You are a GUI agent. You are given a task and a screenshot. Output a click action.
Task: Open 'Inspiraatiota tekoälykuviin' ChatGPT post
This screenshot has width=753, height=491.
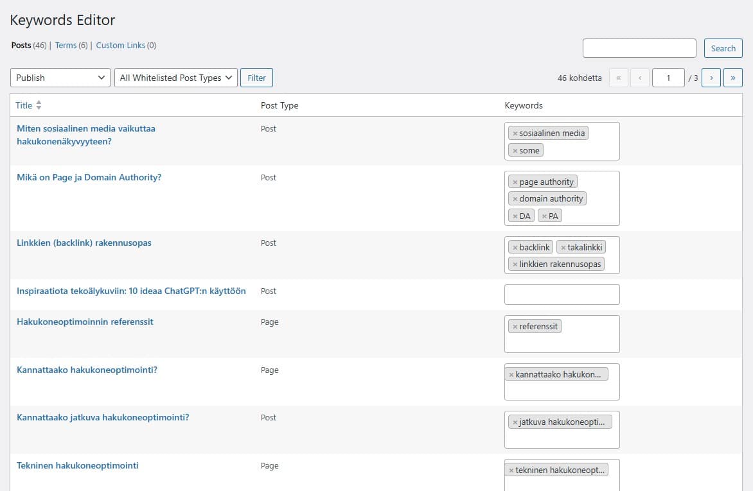pos(131,291)
